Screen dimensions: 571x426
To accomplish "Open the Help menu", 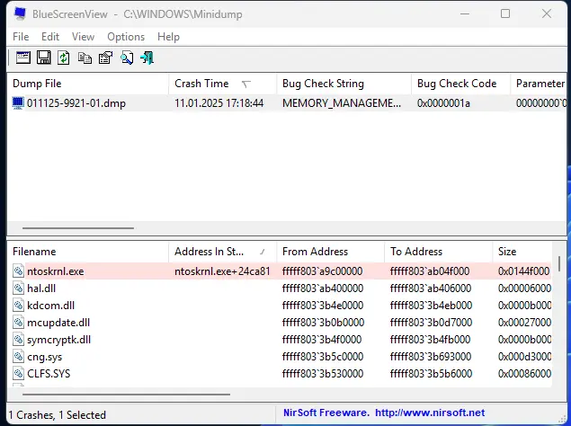I will [169, 37].
